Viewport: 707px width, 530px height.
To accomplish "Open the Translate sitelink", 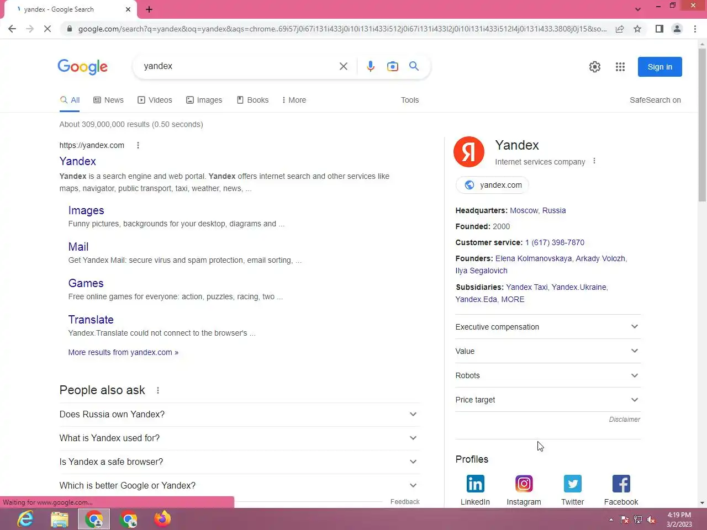I will click(x=91, y=320).
